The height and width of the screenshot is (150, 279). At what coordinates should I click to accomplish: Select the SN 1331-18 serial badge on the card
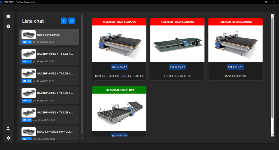(235, 67)
